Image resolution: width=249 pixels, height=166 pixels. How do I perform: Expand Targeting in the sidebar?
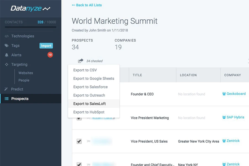(x=19, y=64)
